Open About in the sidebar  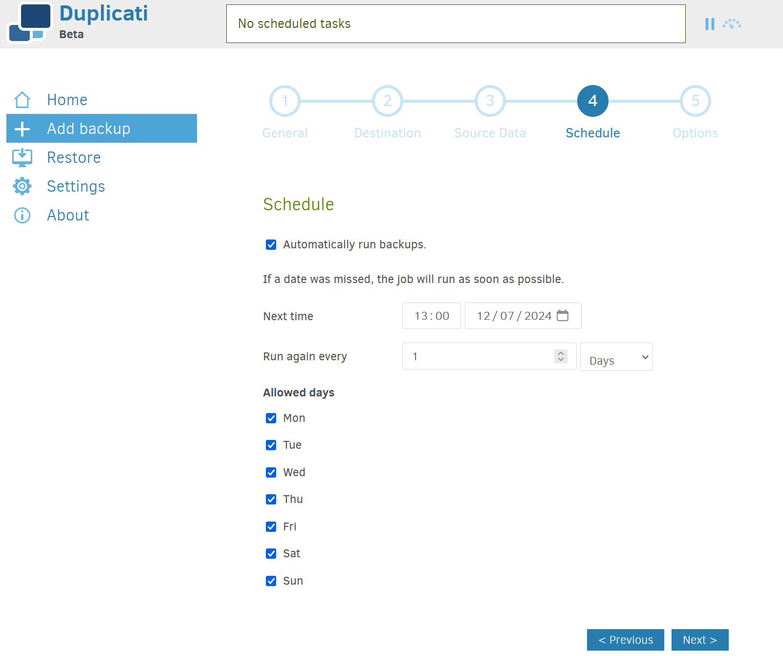click(x=68, y=215)
